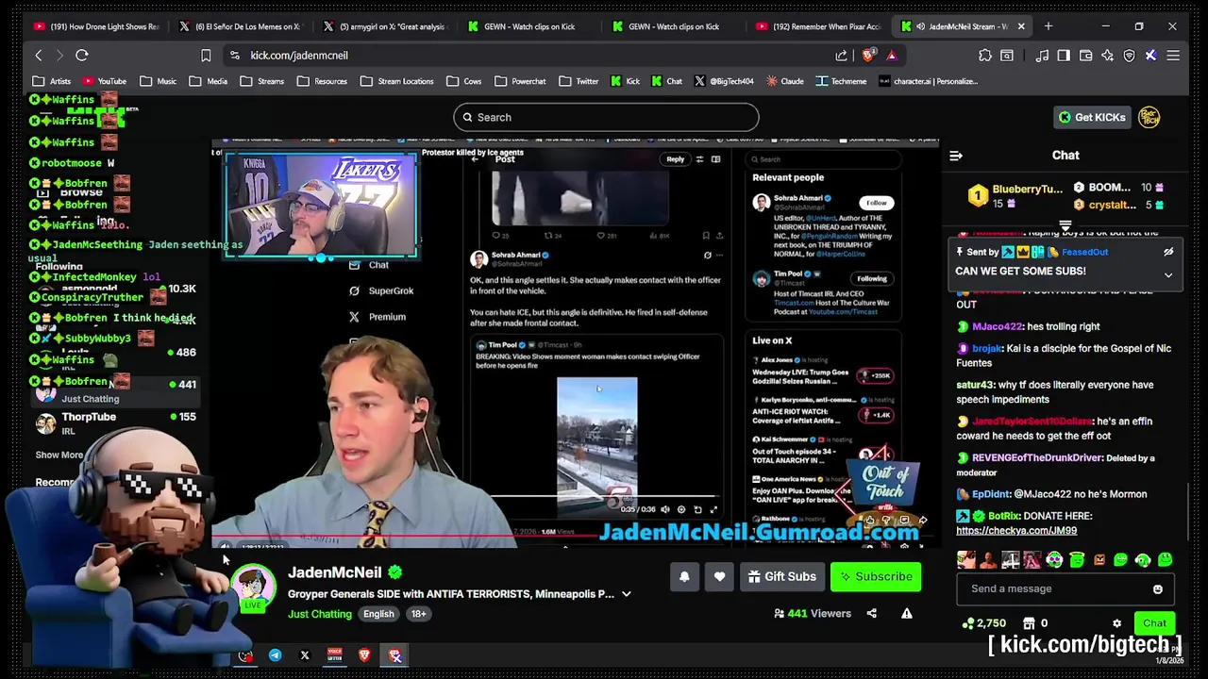This screenshot has width=1208, height=679.
Task: Share the stream icon
Action: tap(871, 613)
